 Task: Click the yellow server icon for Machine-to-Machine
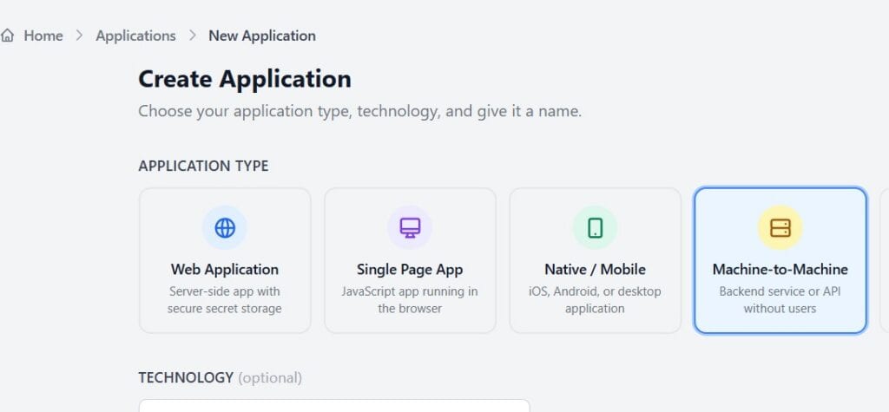780,228
